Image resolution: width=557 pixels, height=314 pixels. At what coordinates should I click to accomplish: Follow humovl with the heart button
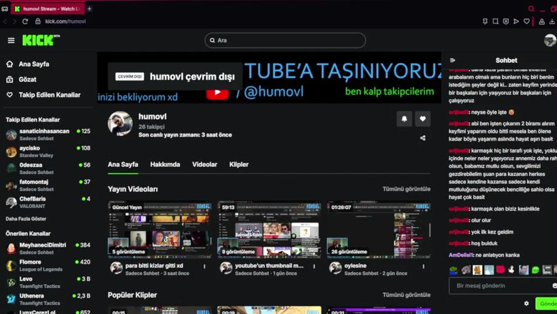423,119
